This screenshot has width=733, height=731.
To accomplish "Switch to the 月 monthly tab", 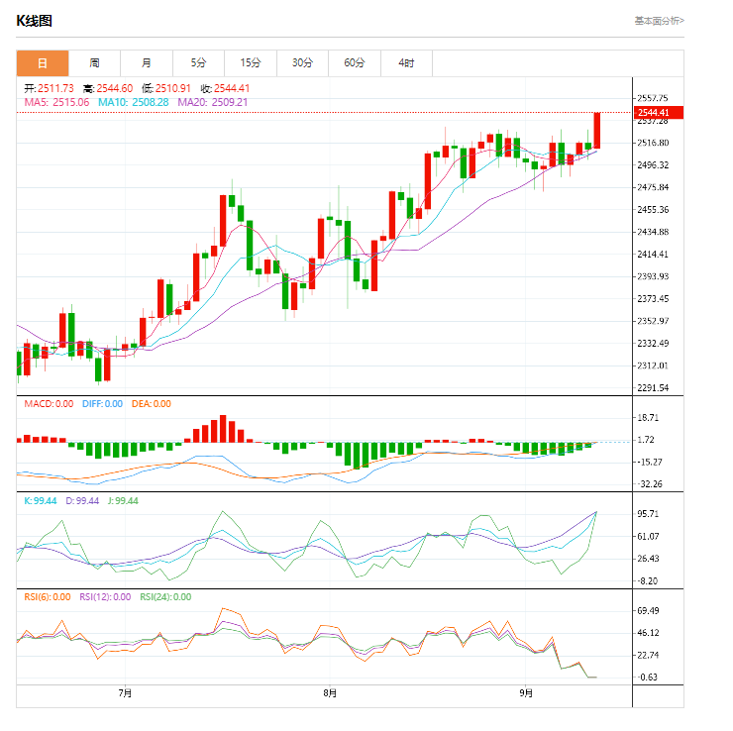I will [147, 63].
